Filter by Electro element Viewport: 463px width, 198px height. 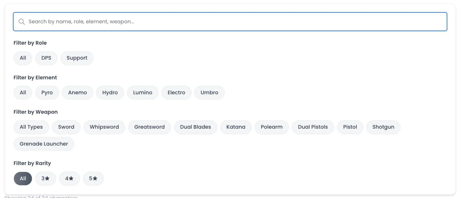coord(176,93)
